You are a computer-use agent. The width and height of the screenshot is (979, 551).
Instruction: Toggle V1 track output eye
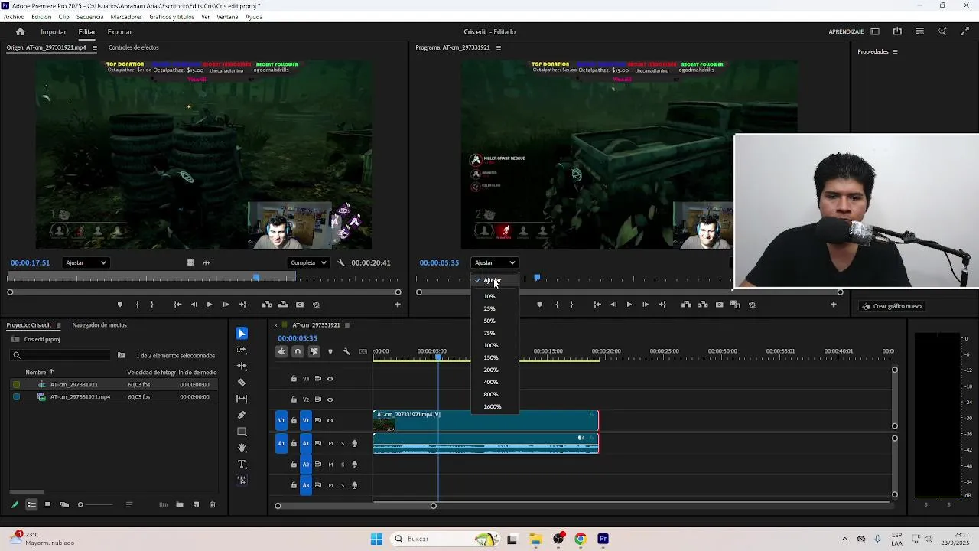[330, 420]
